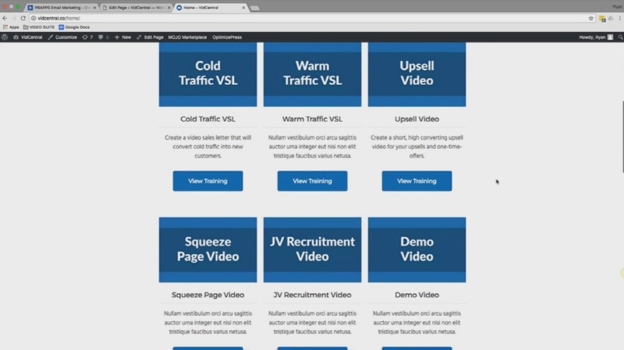Open the JV Recruitment Video thumbnail image
The height and width of the screenshot is (350, 624).
point(313,249)
